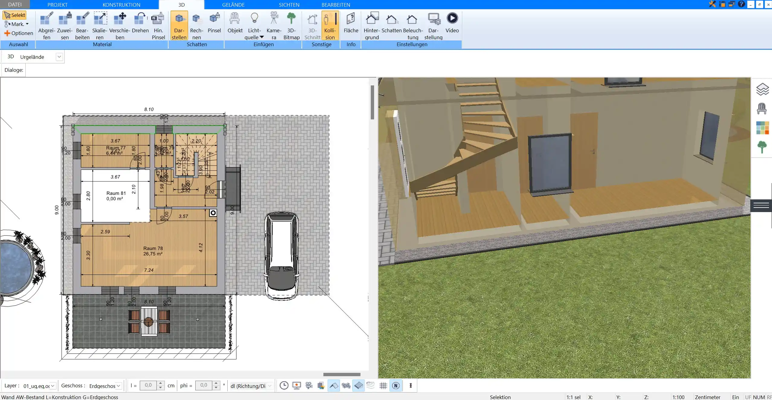This screenshot has height=400, width=772.
Task: Click the Video playback icon
Action: click(x=452, y=18)
